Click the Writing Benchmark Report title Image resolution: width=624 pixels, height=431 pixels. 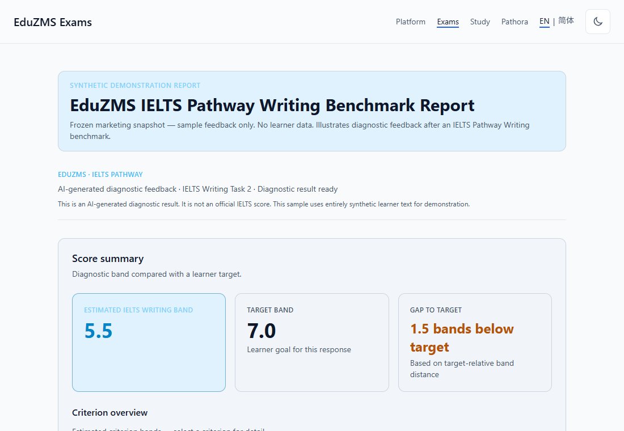[272, 105]
